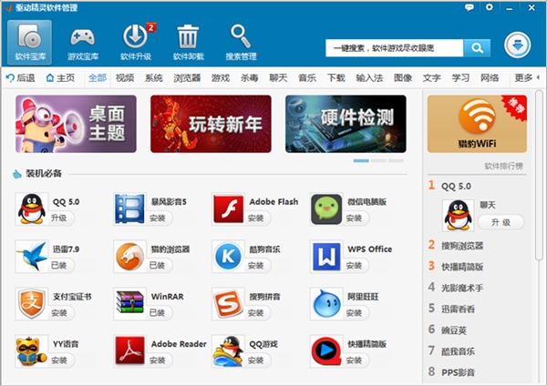The image size is (547, 386).
Task: Open the 游戏宝库 game library
Action: tap(83, 42)
